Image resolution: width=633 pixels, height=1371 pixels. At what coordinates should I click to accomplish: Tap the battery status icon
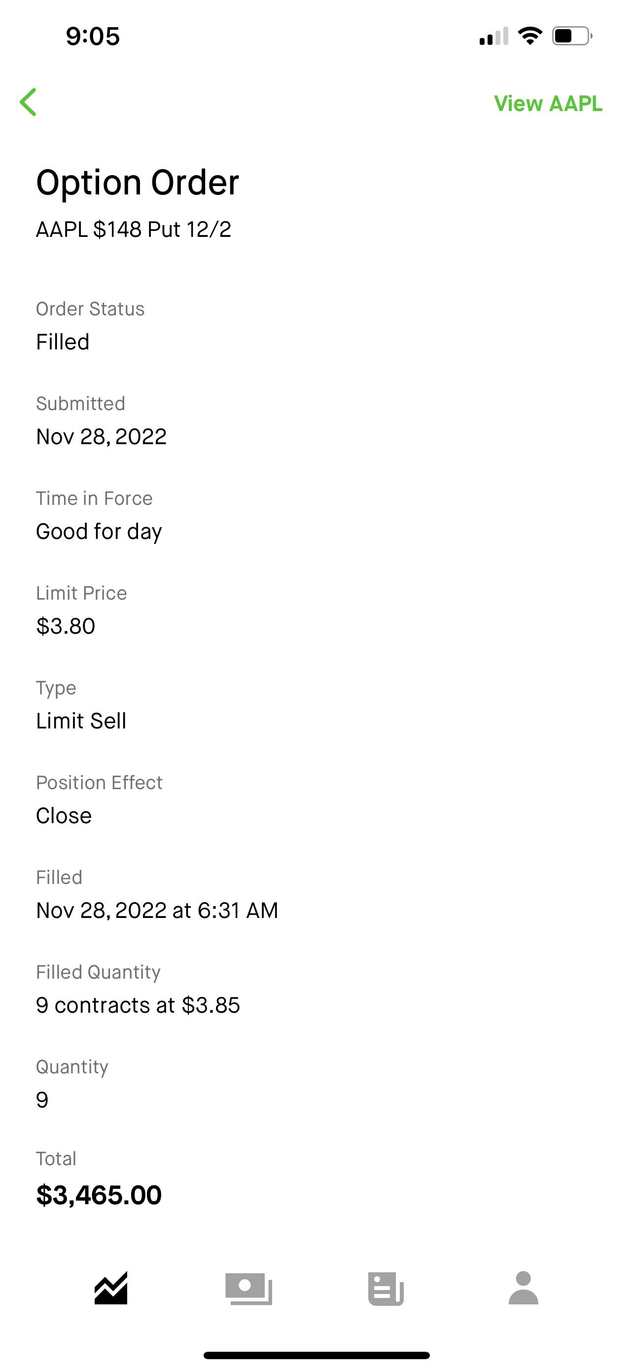tap(572, 36)
